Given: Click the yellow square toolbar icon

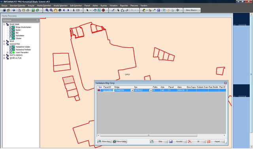Looking at the screenshot, I should (x=24, y=10).
